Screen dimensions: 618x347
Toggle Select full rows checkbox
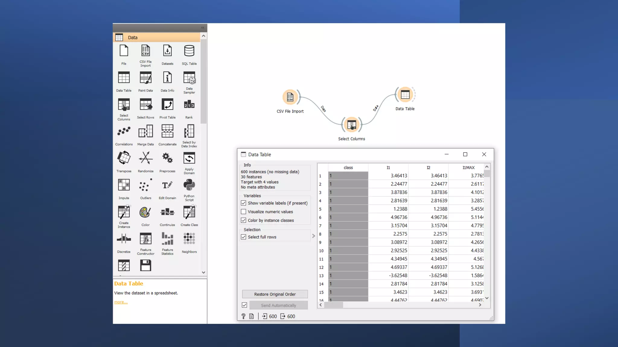[x=244, y=237]
